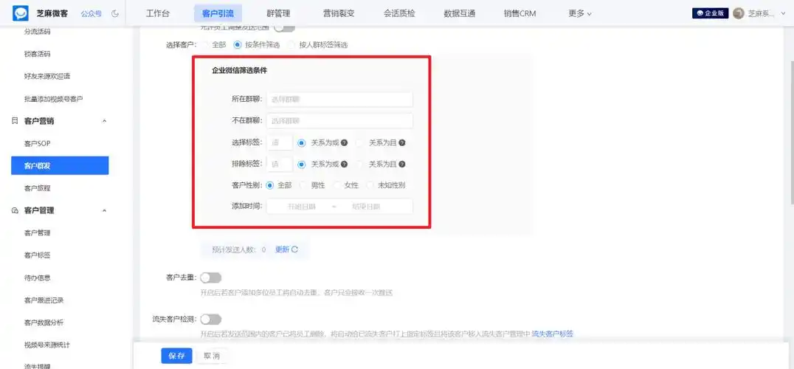Screen dimensions: 794x369
Task: Click the 芝麻微客 logo icon
Action: pos(21,14)
